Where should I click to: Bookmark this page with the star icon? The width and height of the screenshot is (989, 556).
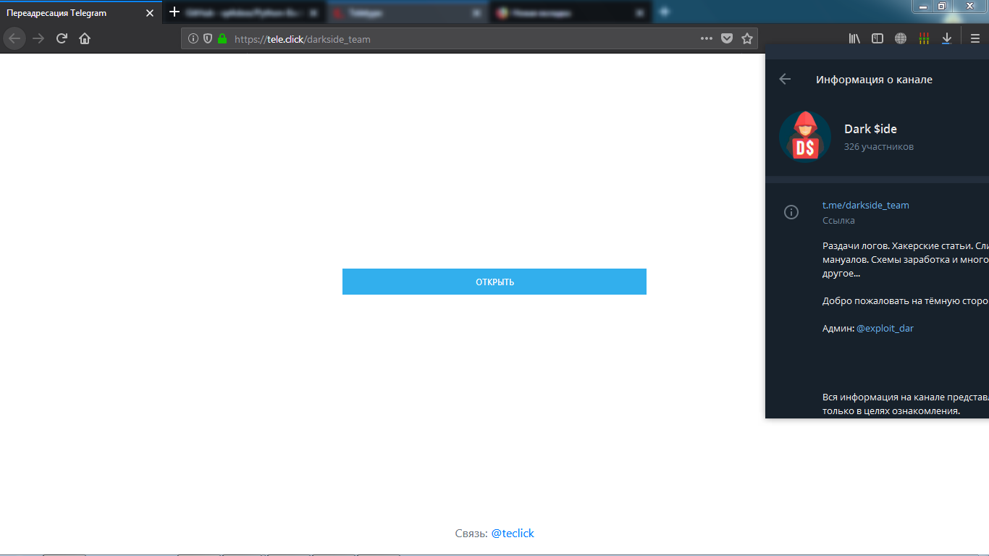coord(747,39)
